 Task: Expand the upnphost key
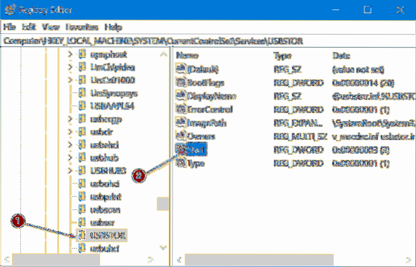[x=70, y=54]
